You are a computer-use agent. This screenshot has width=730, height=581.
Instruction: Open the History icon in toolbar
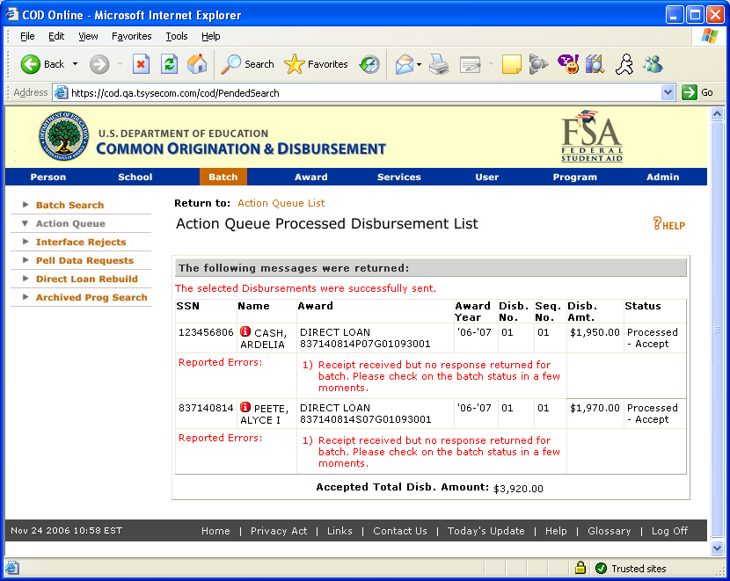(x=369, y=64)
